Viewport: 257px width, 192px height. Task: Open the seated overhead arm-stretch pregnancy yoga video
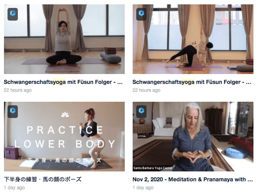(64, 39)
